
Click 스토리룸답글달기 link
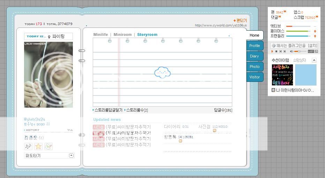pyautogui.click(x=108, y=110)
